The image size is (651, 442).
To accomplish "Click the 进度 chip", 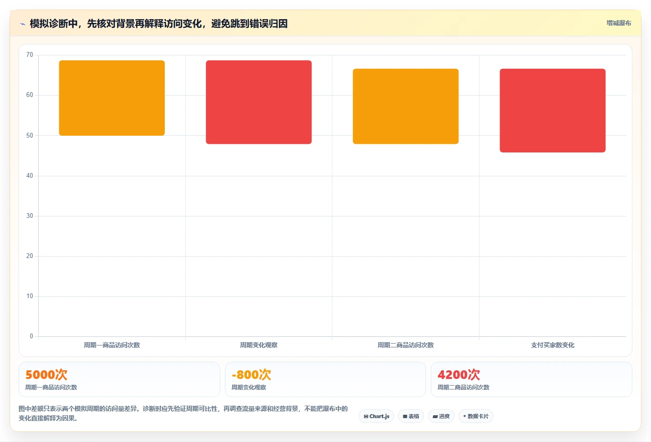I will (x=441, y=416).
